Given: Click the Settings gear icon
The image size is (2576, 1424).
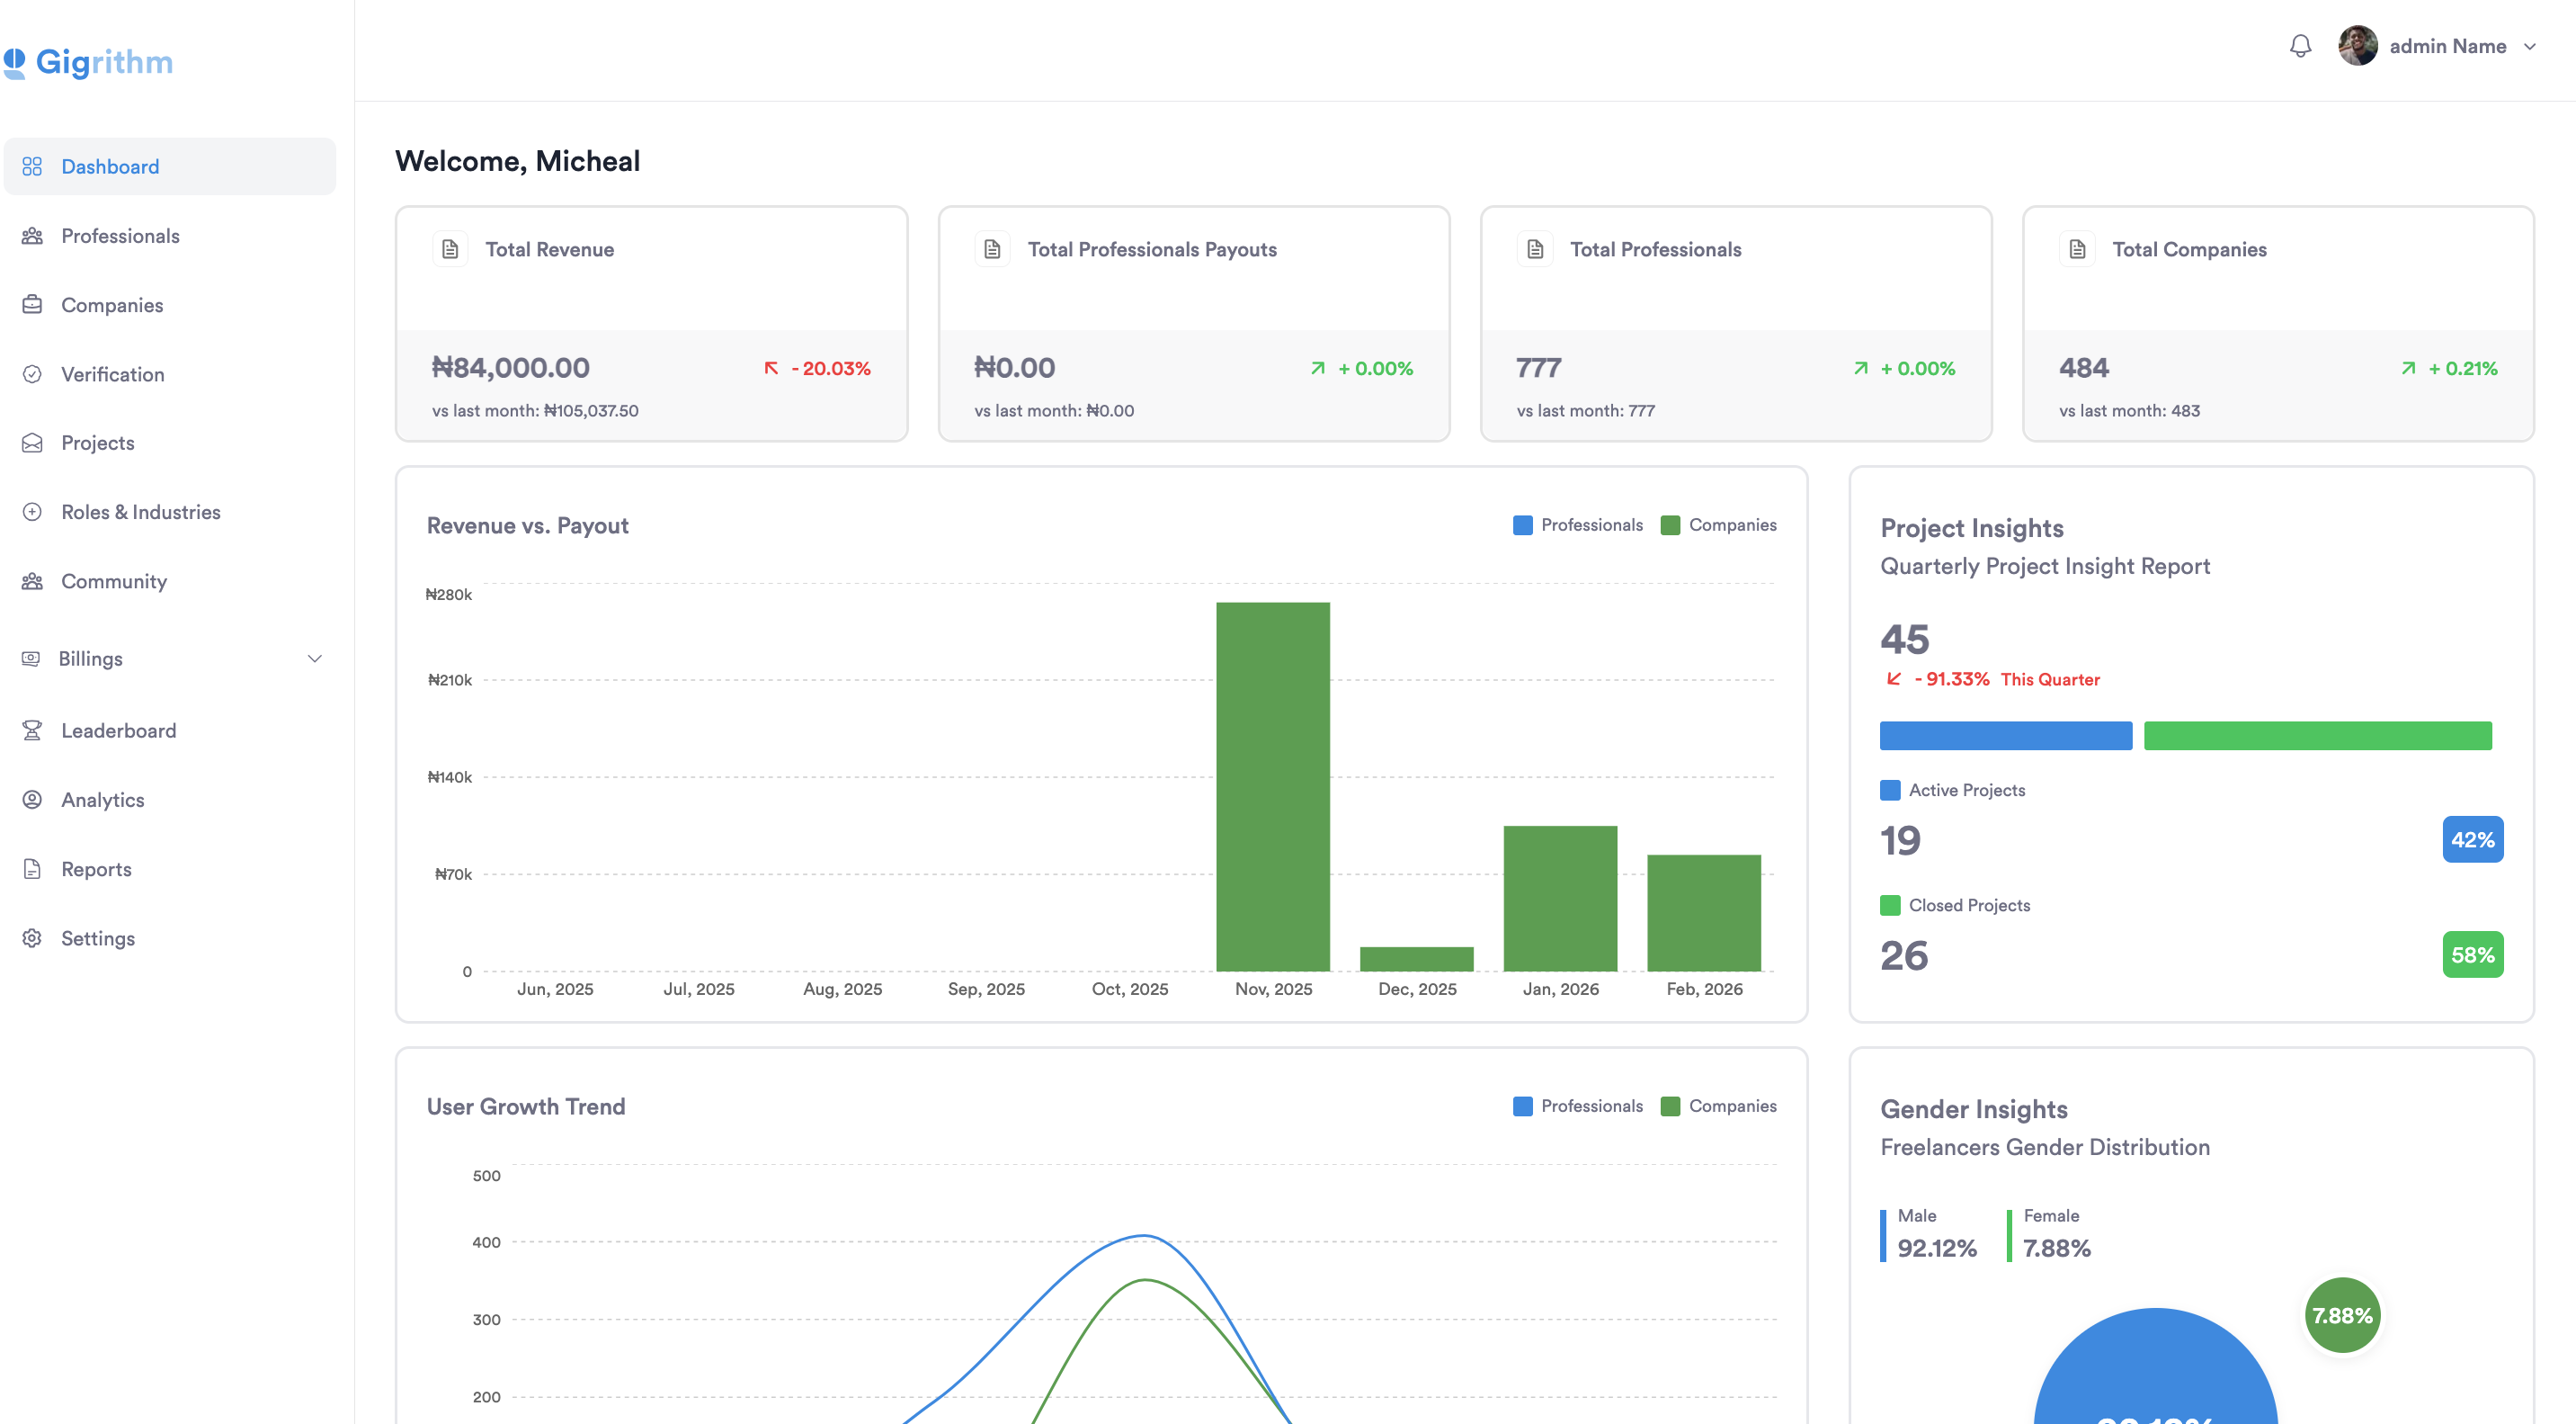Looking at the screenshot, I should point(32,937).
